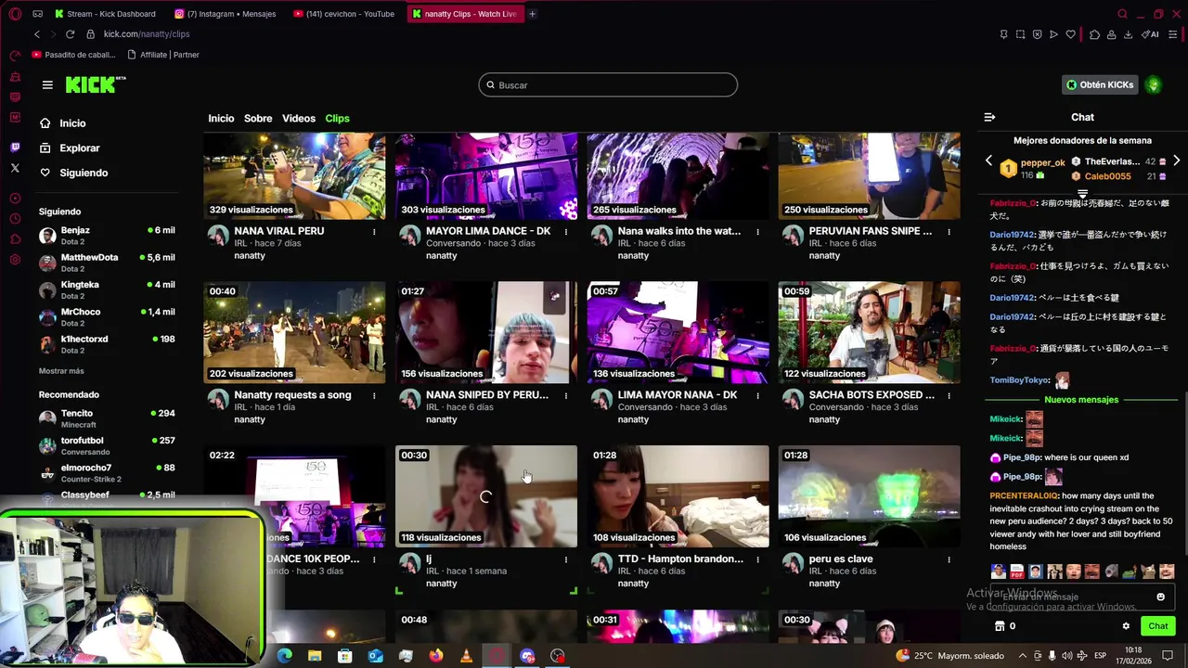Screen dimensions: 1188x668
Task: Bookmark page with the heart icon
Action: pyautogui.click(x=1070, y=34)
